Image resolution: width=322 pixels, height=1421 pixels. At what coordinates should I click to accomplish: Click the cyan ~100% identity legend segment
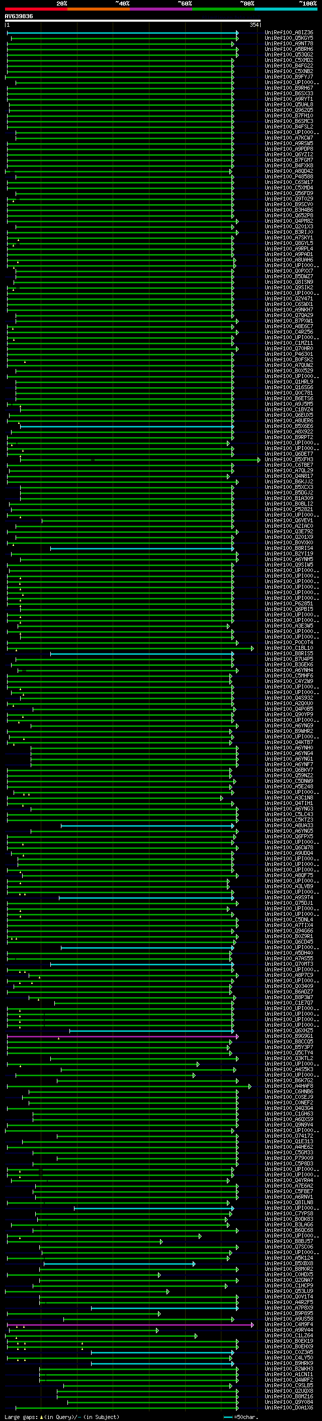pyautogui.click(x=286, y=9)
